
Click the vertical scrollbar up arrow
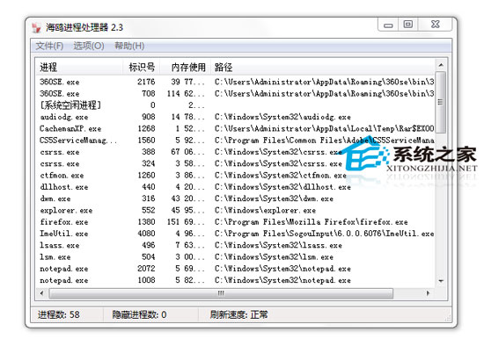pos(441,65)
